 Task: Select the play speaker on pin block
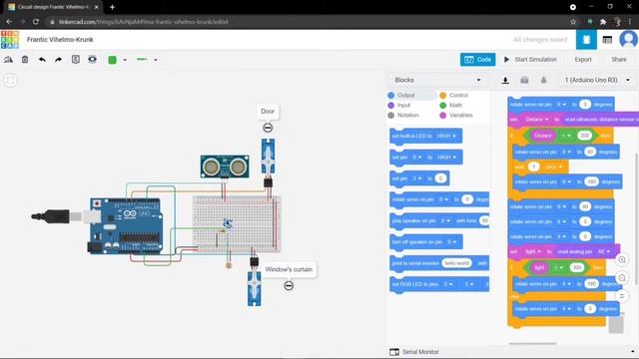point(439,220)
